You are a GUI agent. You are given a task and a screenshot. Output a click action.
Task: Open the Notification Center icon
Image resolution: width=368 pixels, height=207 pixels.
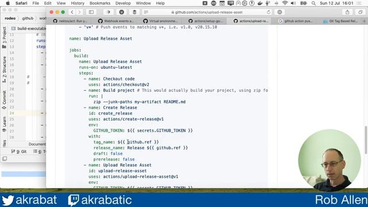click(x=359, y=3)
